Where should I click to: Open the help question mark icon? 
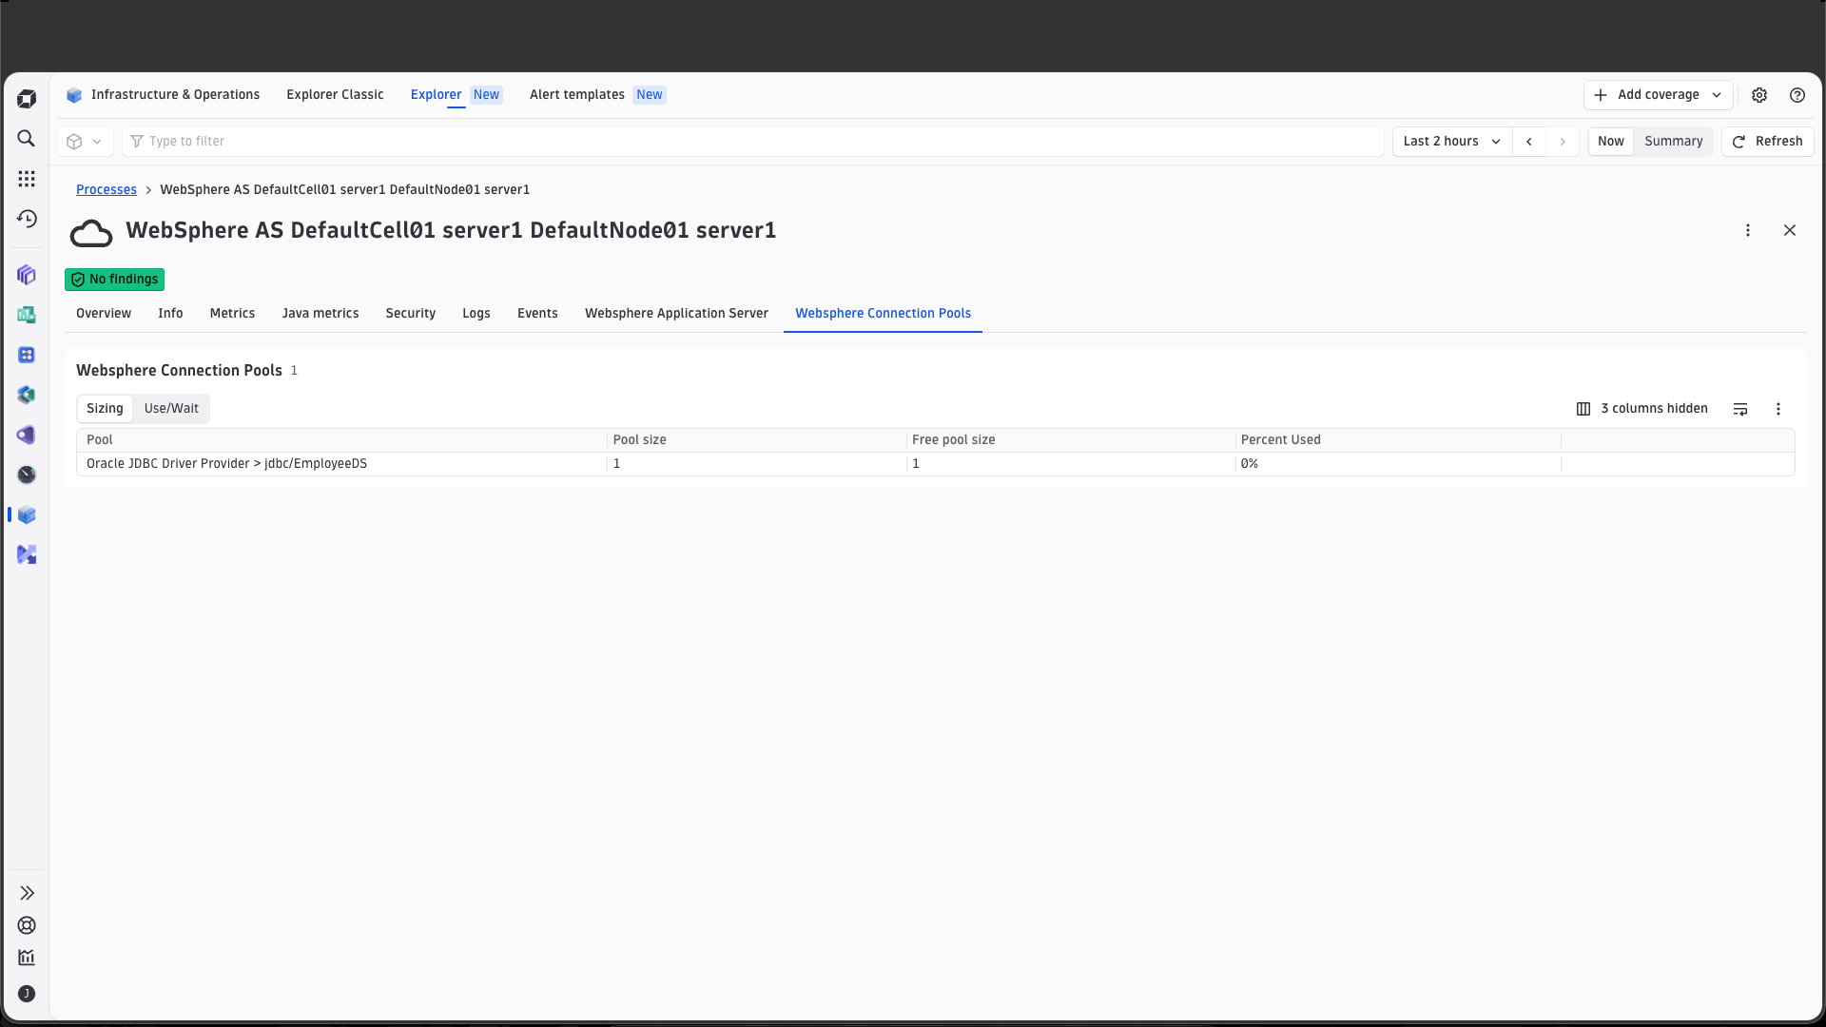(x=1797, y=95)
